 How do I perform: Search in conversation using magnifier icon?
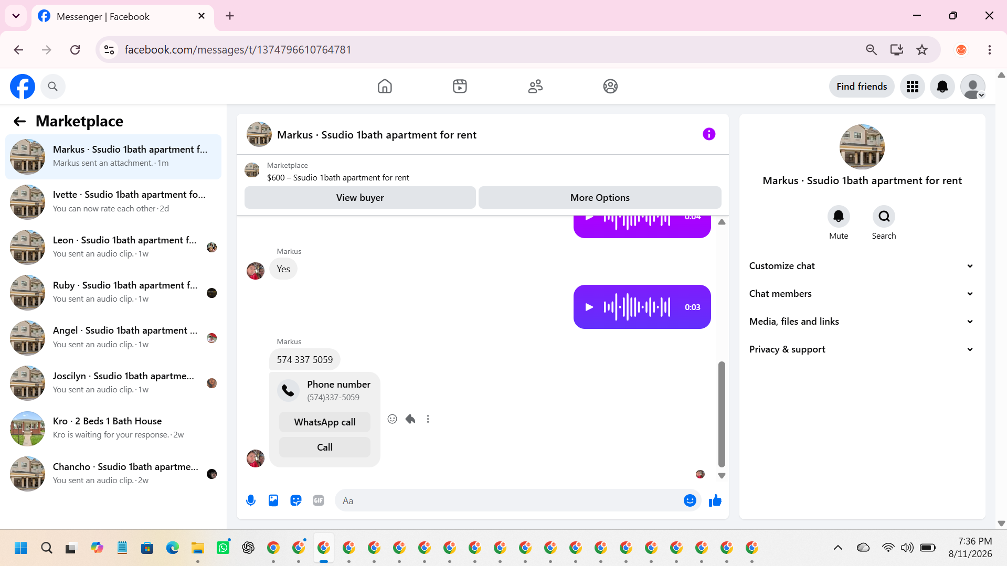tap(884, 216)
